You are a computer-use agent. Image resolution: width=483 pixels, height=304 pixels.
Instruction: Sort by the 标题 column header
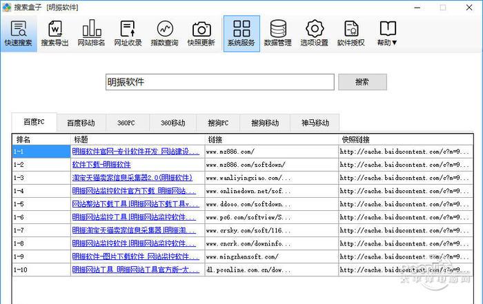pyautogui.click(x=138, y=139)
